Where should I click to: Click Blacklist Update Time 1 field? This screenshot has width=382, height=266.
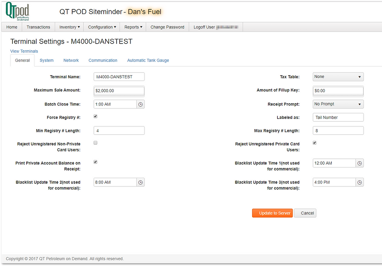pyautogui.click(x=334, y=163)
